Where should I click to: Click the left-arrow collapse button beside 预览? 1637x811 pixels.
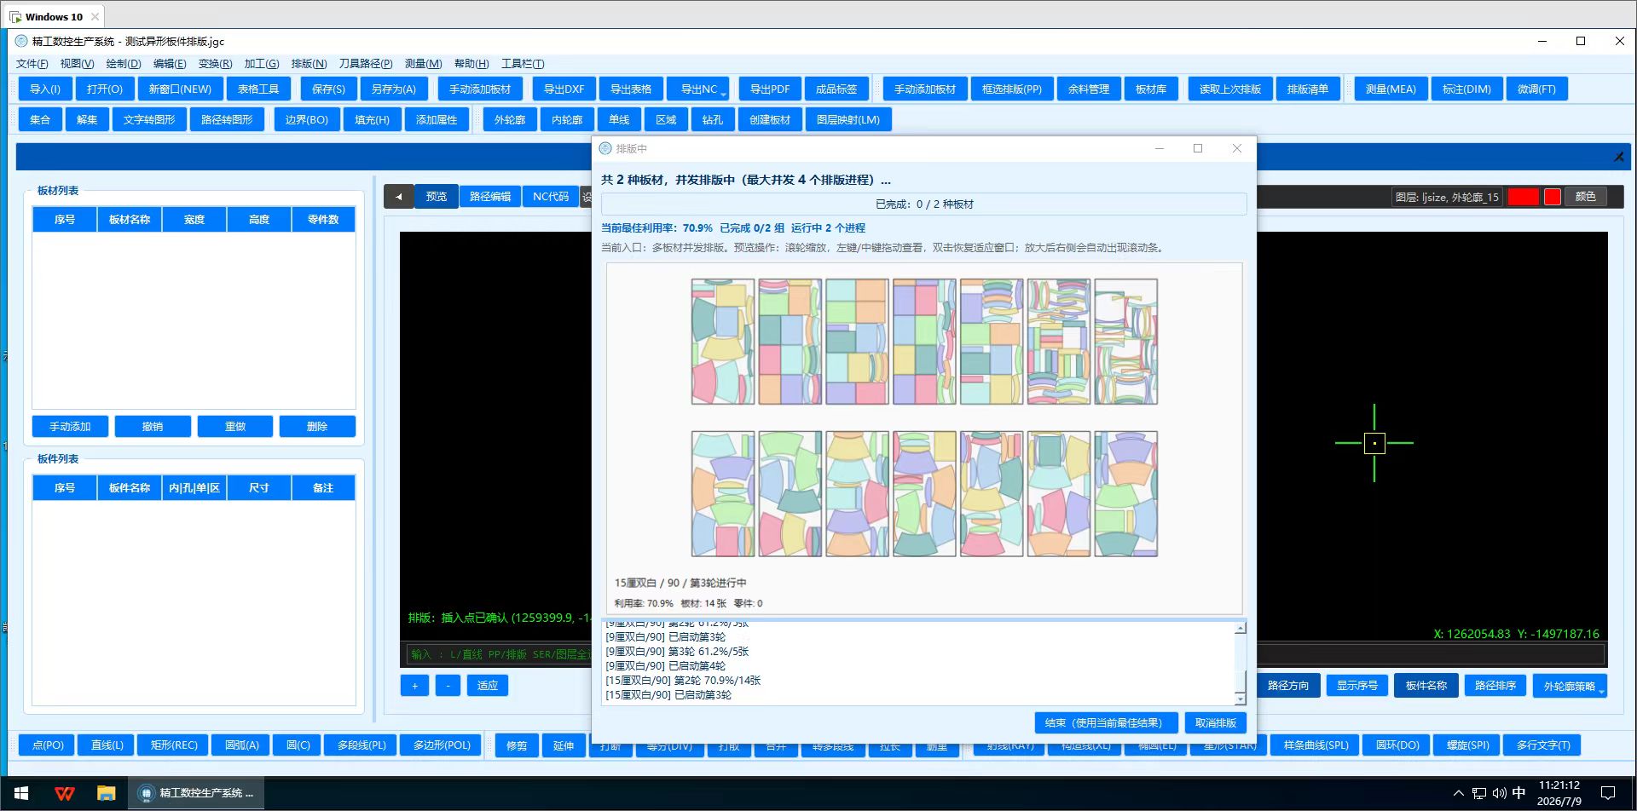tap(398, 197)
